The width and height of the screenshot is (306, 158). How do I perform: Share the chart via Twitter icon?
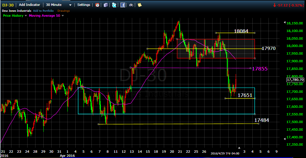(114, 5)
